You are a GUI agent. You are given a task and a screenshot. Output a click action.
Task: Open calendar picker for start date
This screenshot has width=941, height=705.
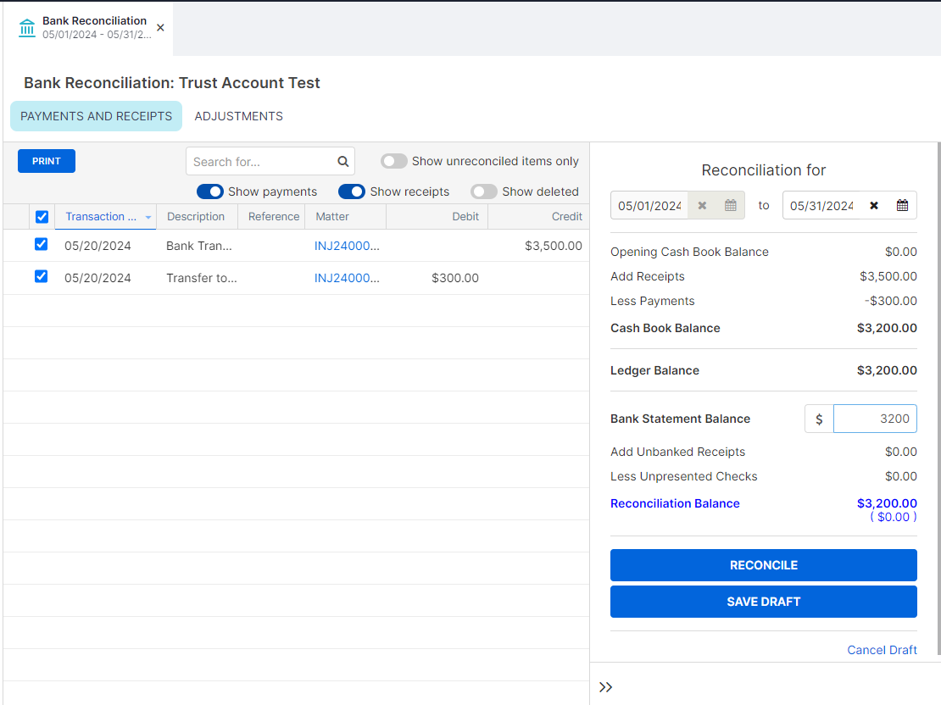coord(731,205)
